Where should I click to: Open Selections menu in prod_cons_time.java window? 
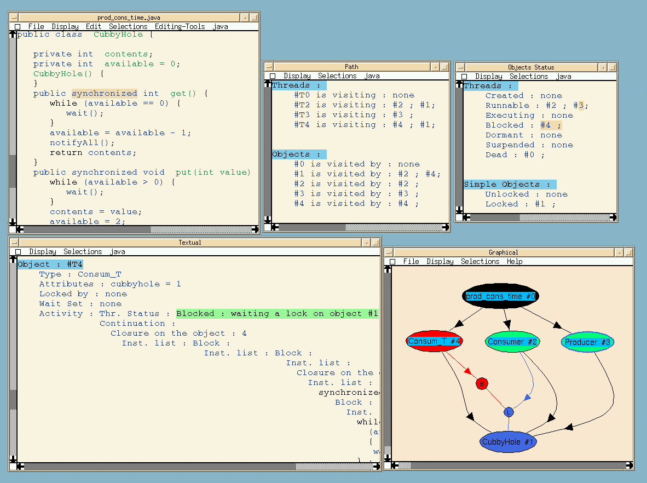click(x=128, y=26)
